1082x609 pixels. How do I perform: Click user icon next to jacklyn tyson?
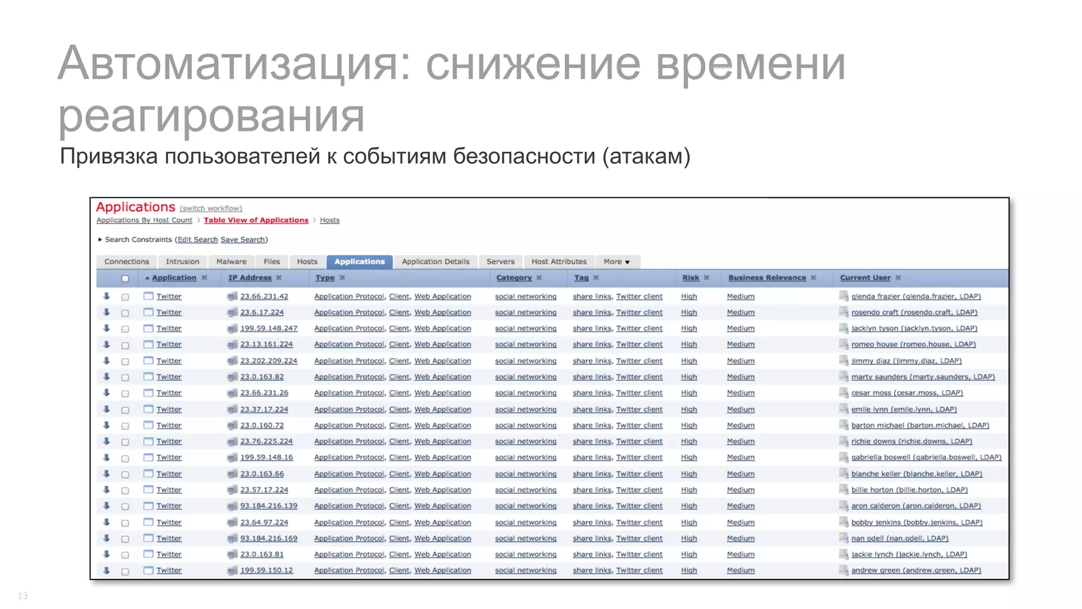(844, 328)
